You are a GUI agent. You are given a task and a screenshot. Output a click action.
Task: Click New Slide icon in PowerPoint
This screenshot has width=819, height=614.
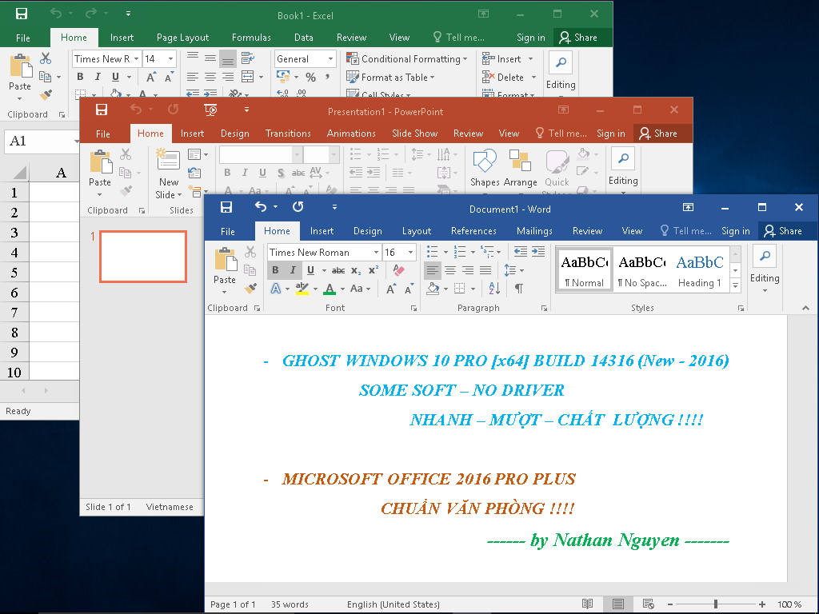click(168, 161)
